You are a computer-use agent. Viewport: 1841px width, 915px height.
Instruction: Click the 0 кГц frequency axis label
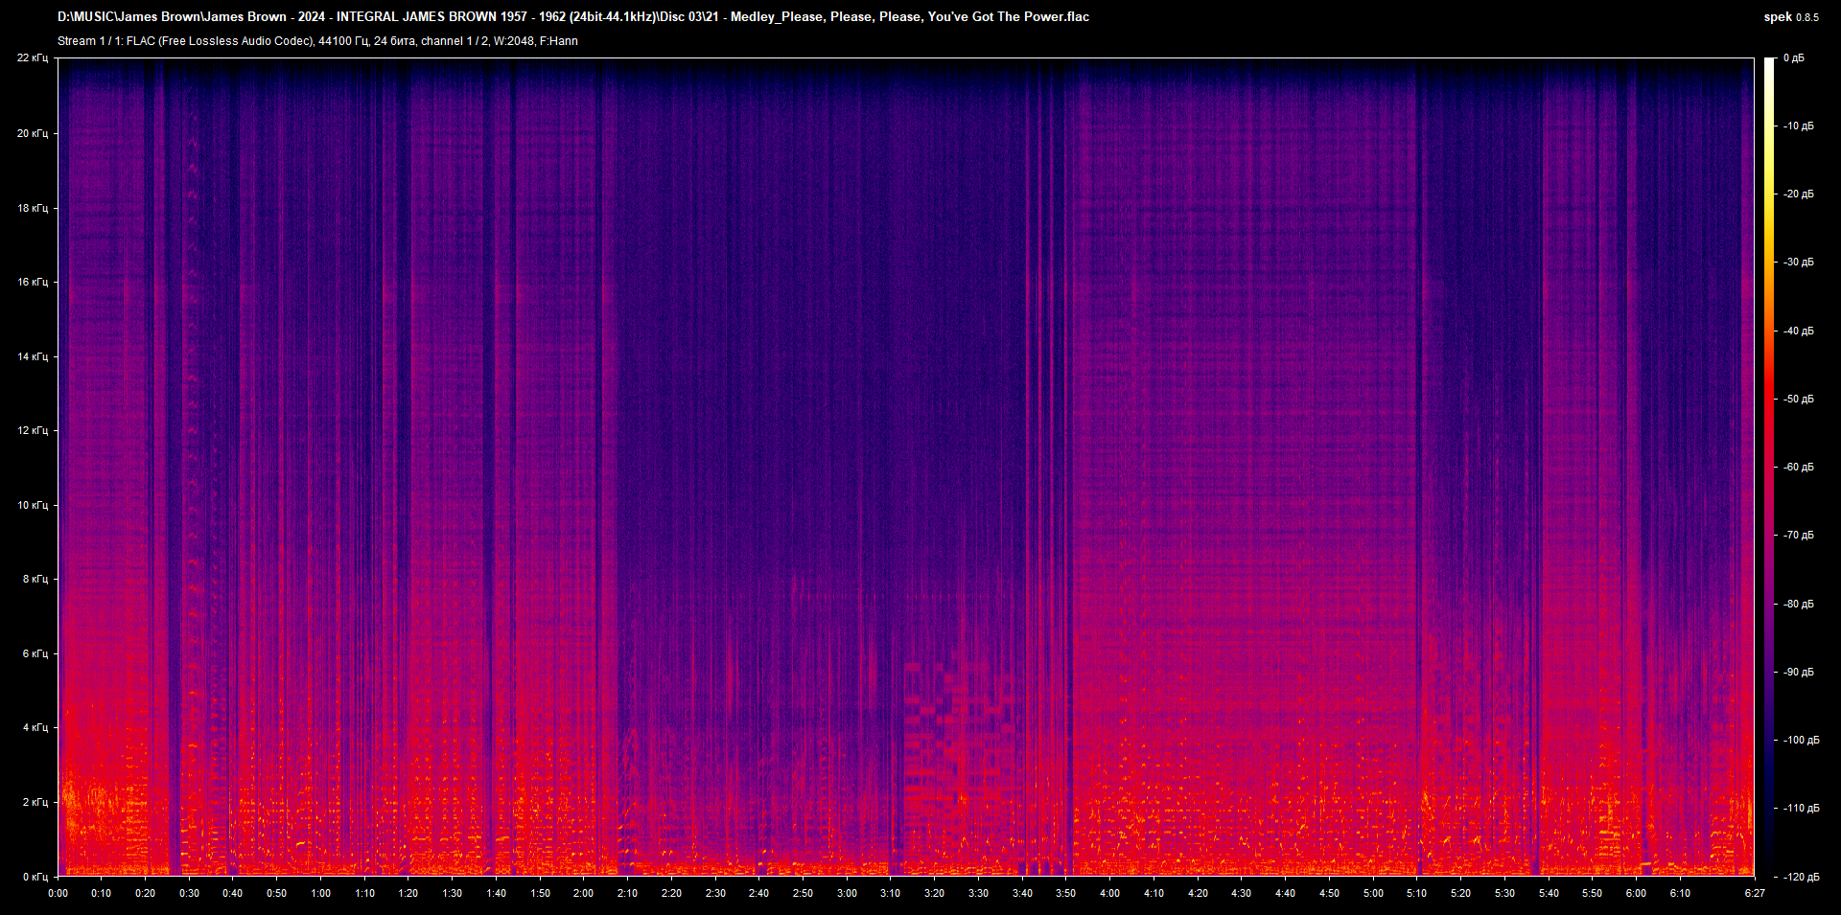(35, 877)
